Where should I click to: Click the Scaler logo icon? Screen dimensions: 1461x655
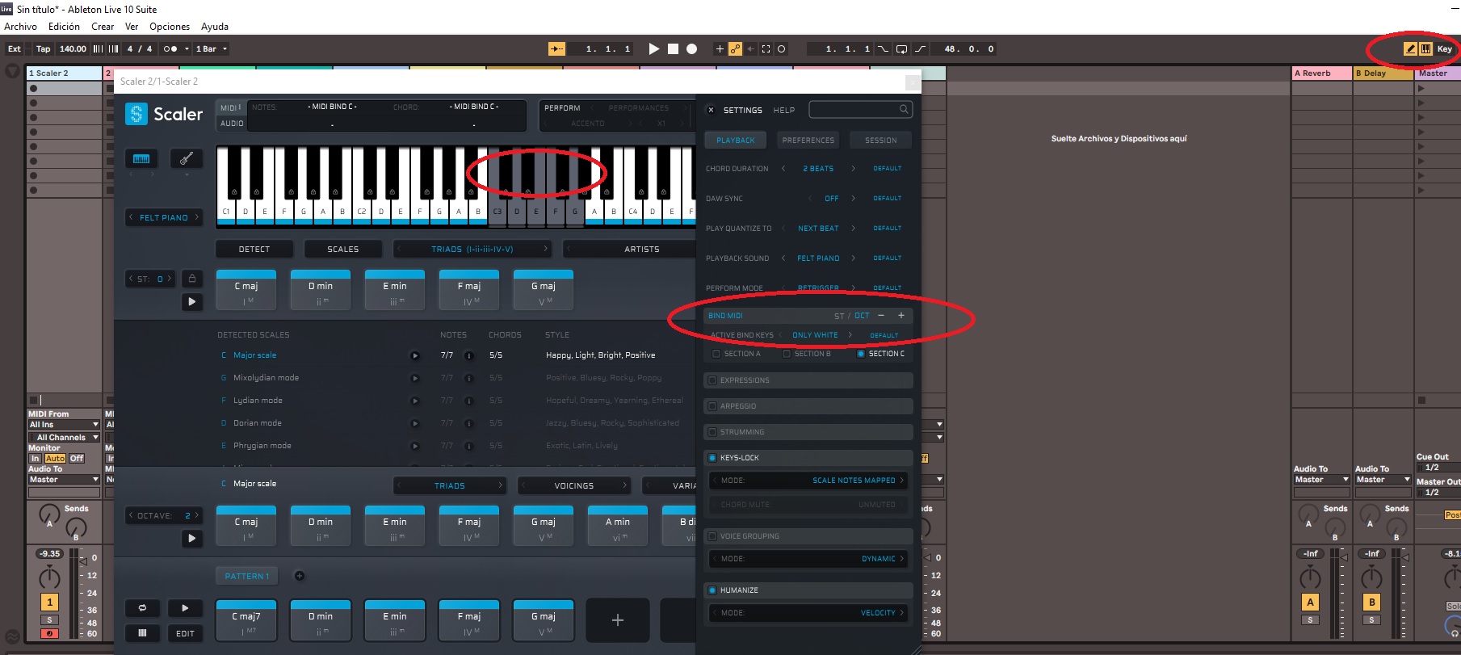[136, 114]
